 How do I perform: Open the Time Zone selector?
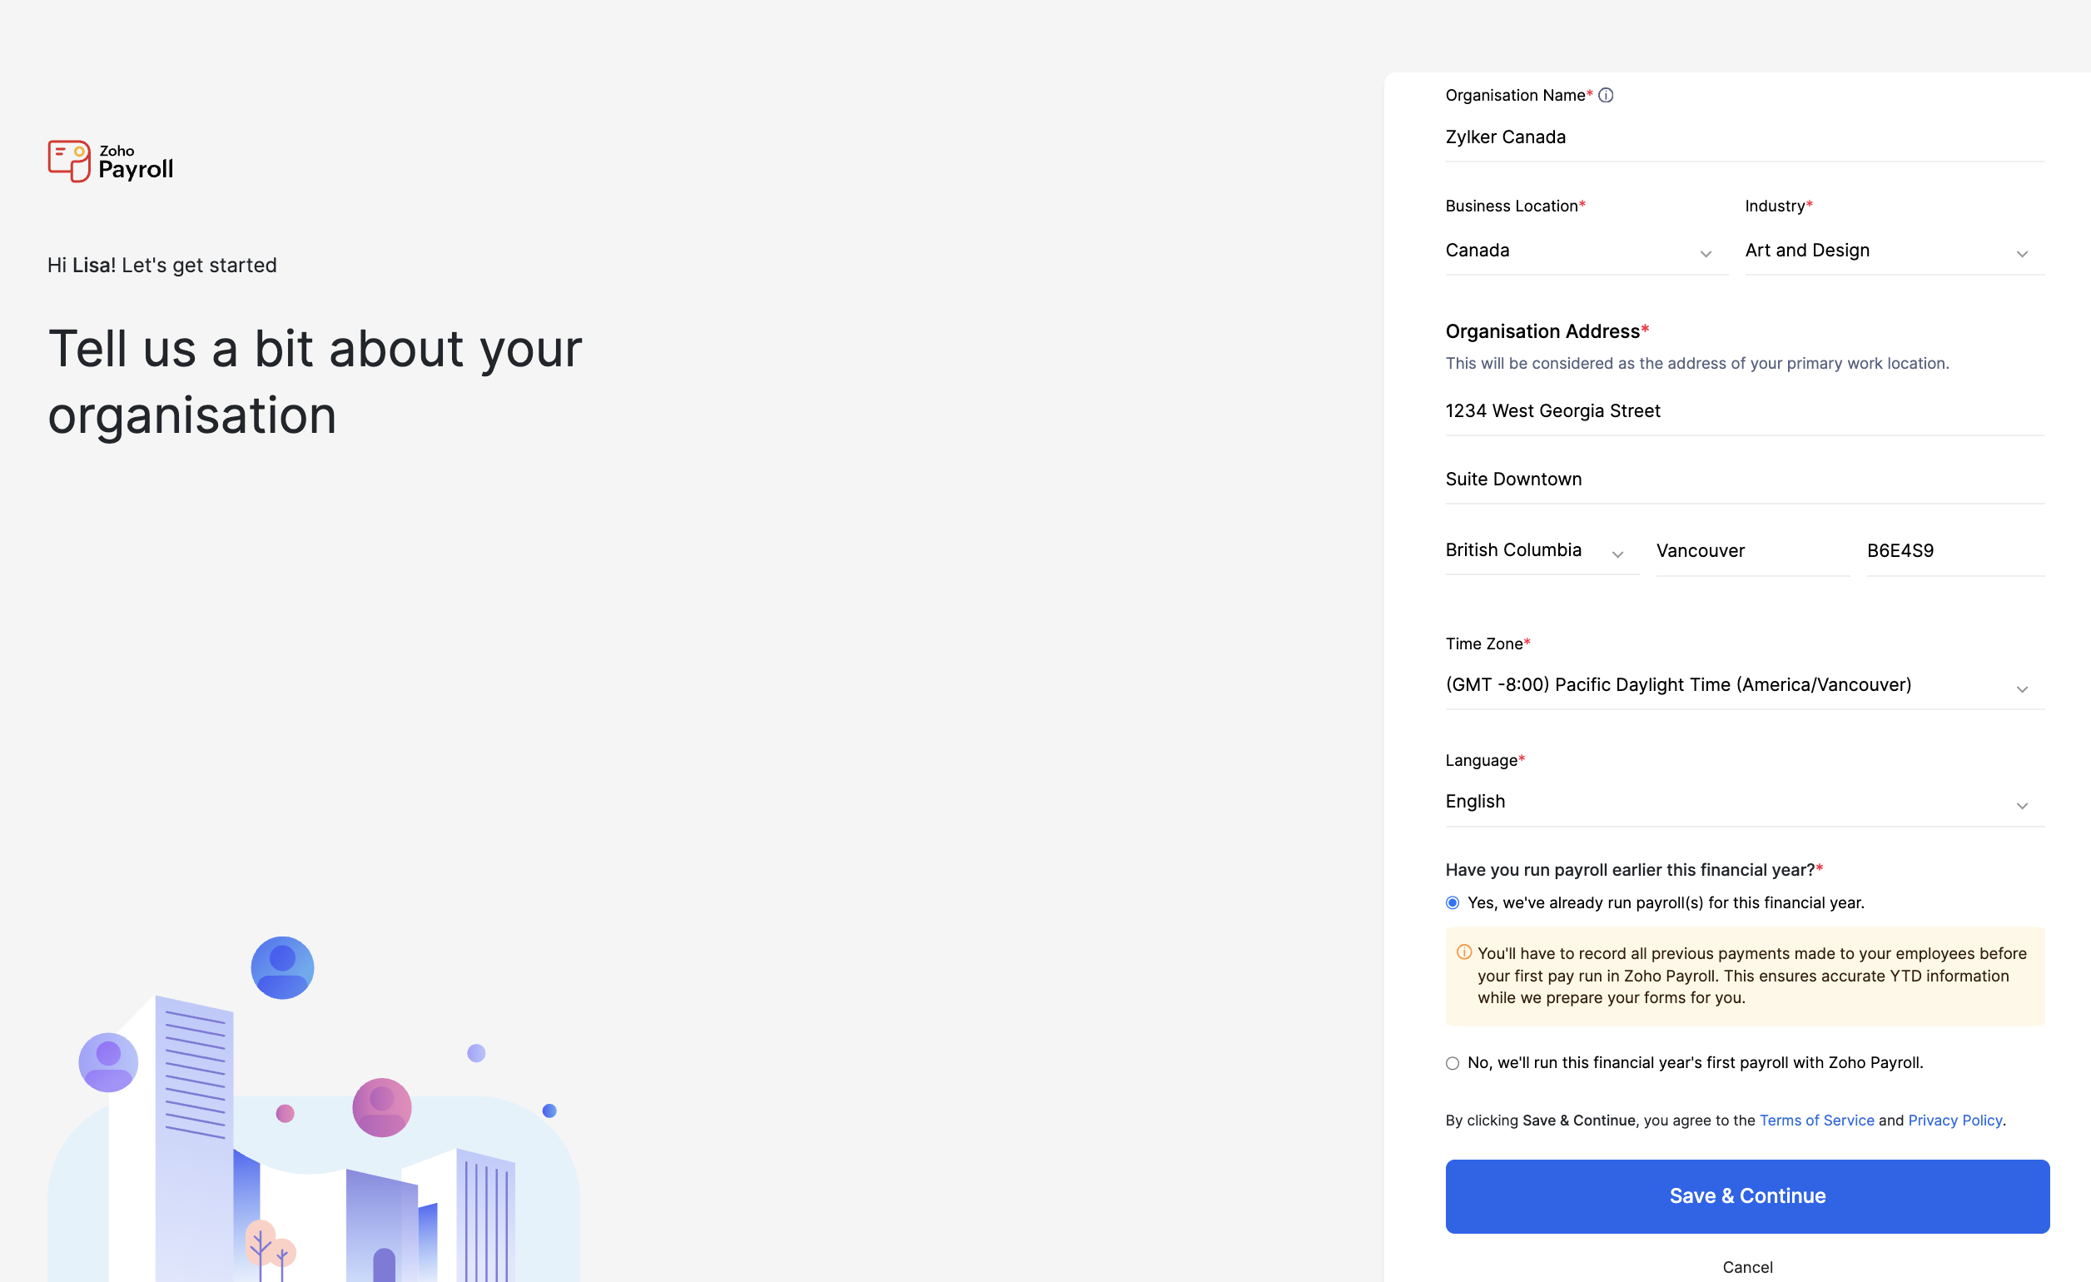(x=1744, y=684)
